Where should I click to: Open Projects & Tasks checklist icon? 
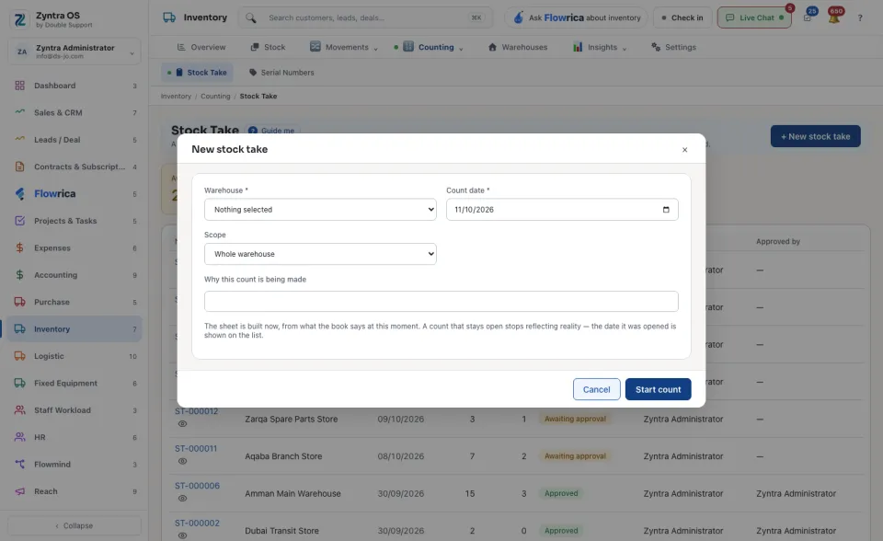coord(19,221)
